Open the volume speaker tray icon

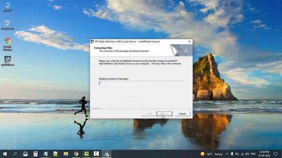pyautogui.click(x=247, y=154)
